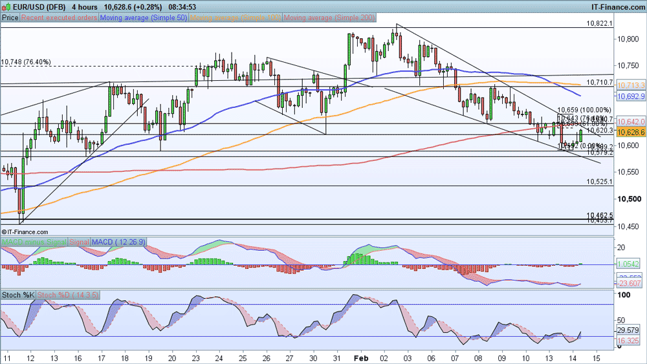Click the Feb month label on time axis

(361, 358)
